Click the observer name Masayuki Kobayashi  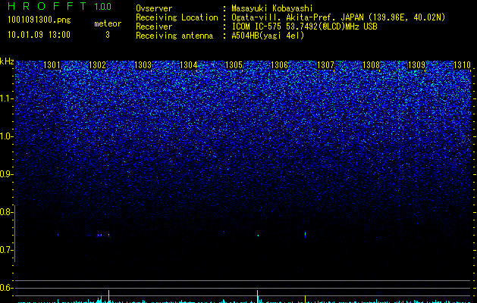click(x=272, y=8)
